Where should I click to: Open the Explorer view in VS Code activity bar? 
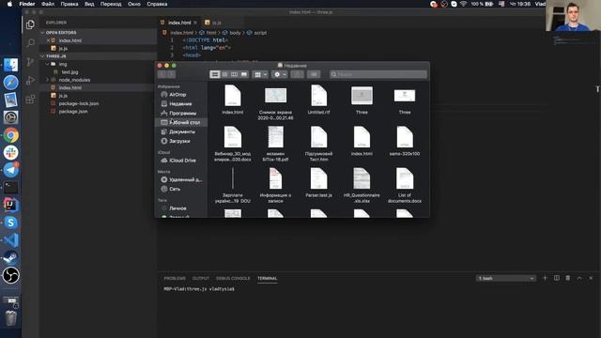(x=30, y=25)
